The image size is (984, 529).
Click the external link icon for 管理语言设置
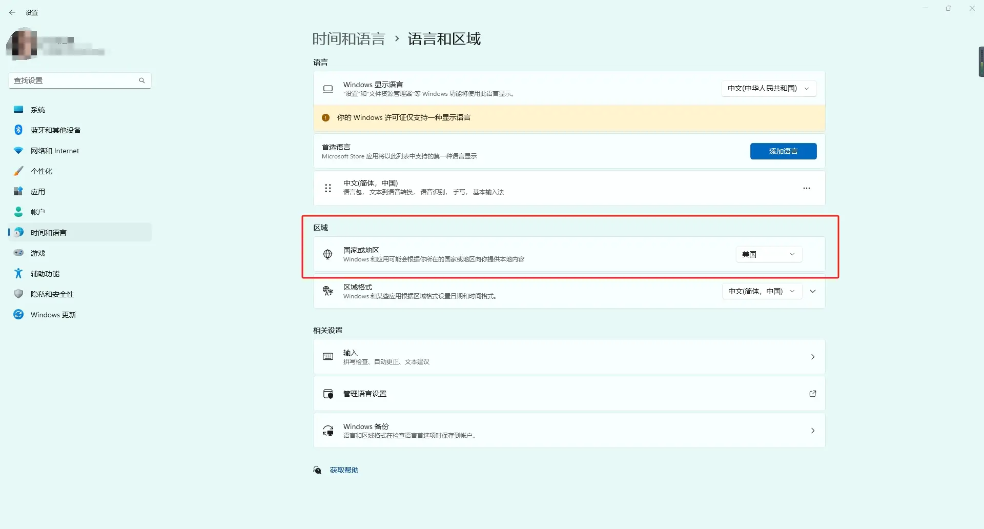pos(813,393)
